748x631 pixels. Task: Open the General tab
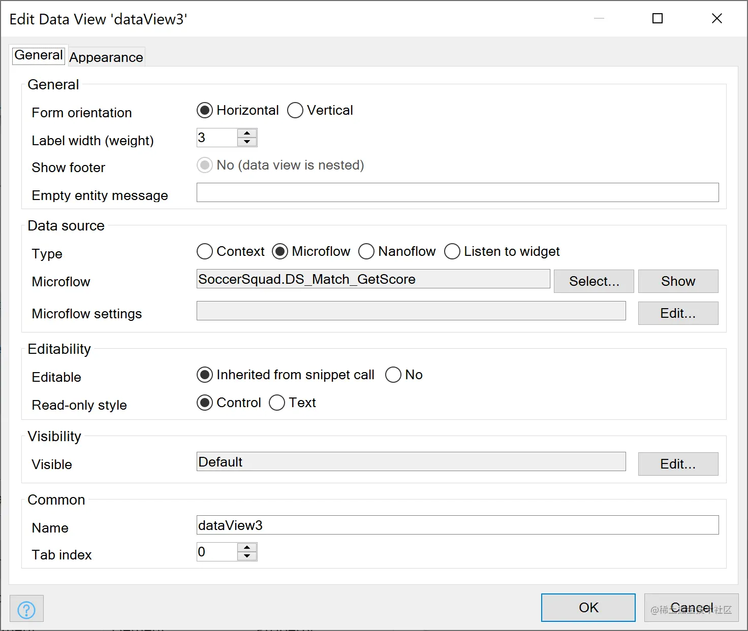39,55
